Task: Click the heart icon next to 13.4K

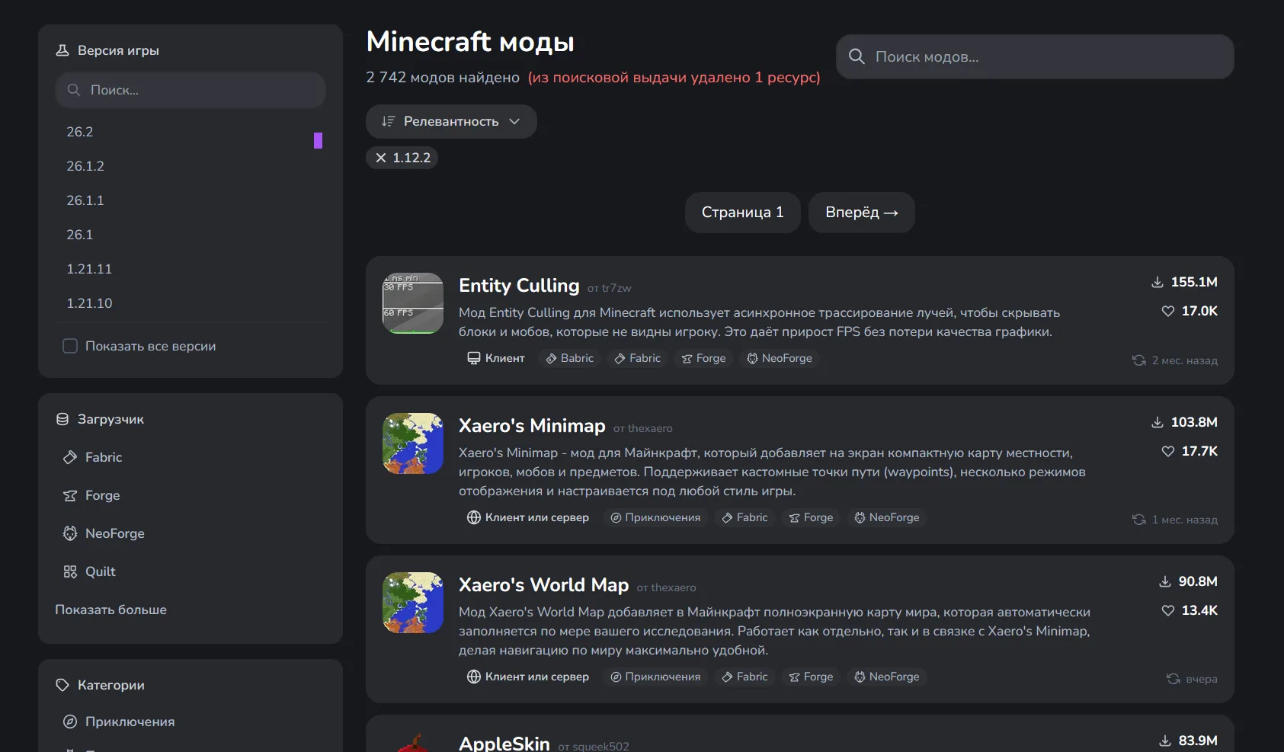Action: [x=1168, y=610]
